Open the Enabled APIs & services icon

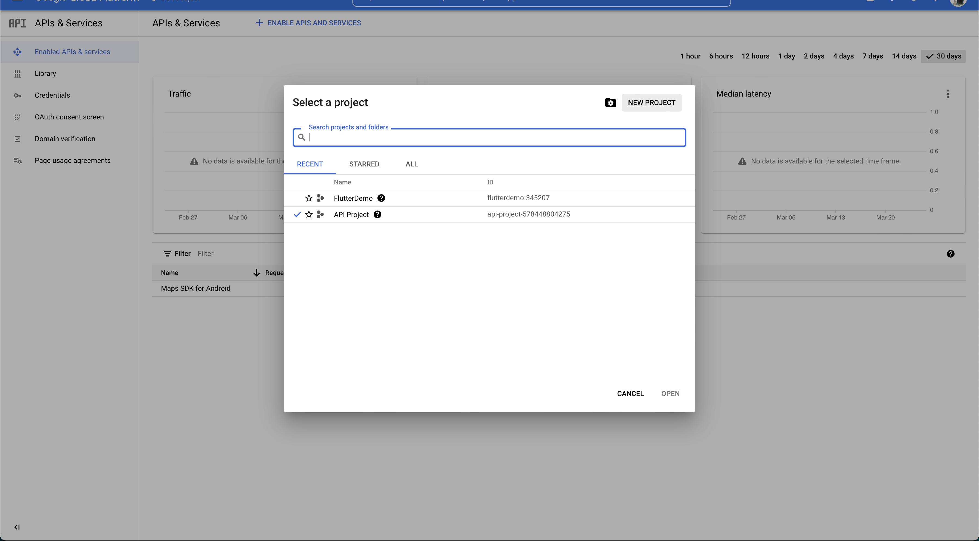click(x=17, y=52)
